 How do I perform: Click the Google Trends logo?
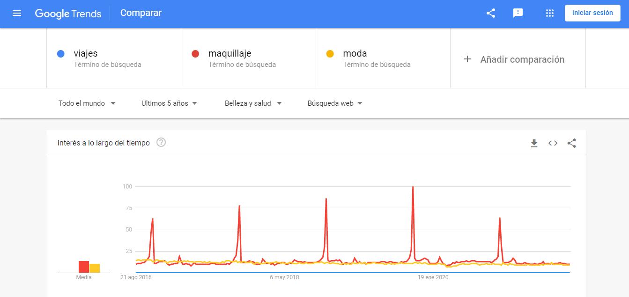68,13
